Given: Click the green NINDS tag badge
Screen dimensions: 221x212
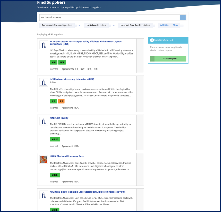Looking at the screenshot, I should [55, 139].
